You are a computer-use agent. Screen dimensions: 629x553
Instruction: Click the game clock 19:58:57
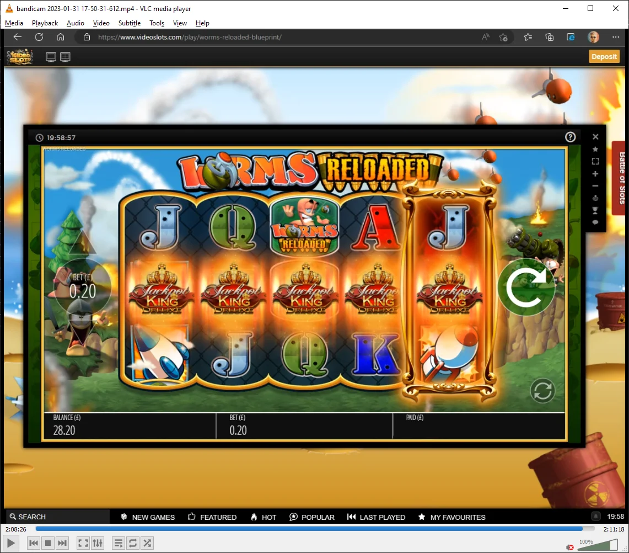[61, 138]
